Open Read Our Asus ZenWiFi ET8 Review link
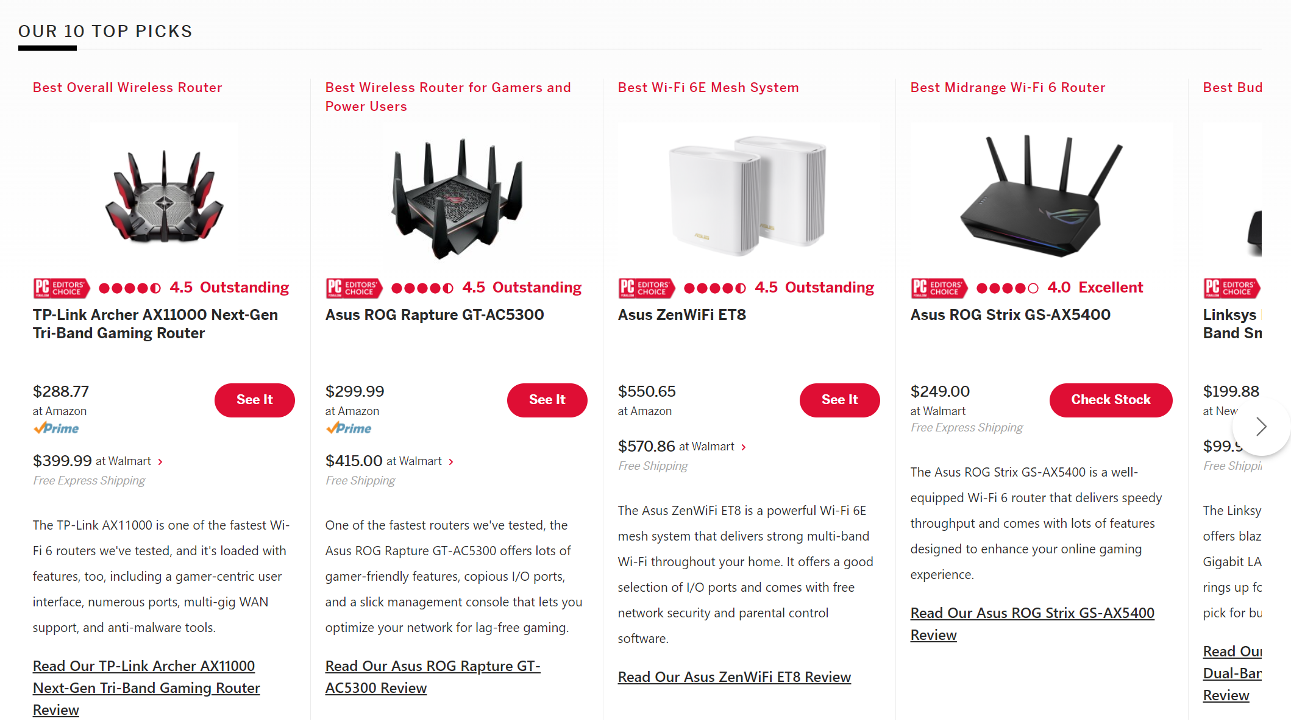 click(734, 677)
